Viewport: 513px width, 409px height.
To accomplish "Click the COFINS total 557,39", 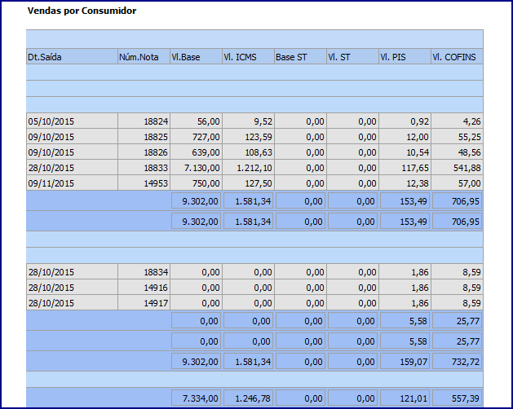I will tap(457, 398).
